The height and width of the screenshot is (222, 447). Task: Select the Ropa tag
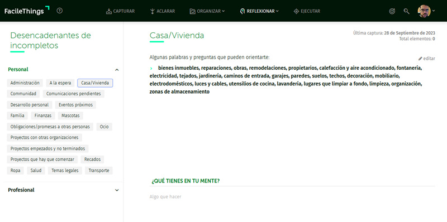pyautogui.click(x=16, y=171)
